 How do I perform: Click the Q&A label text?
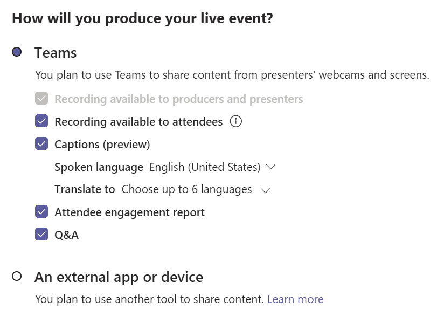pyautogui.click(x=67, y=235)
